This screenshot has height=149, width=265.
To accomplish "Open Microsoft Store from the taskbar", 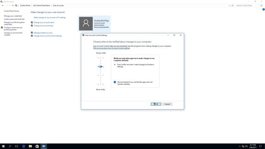I will tap(37, 146).
